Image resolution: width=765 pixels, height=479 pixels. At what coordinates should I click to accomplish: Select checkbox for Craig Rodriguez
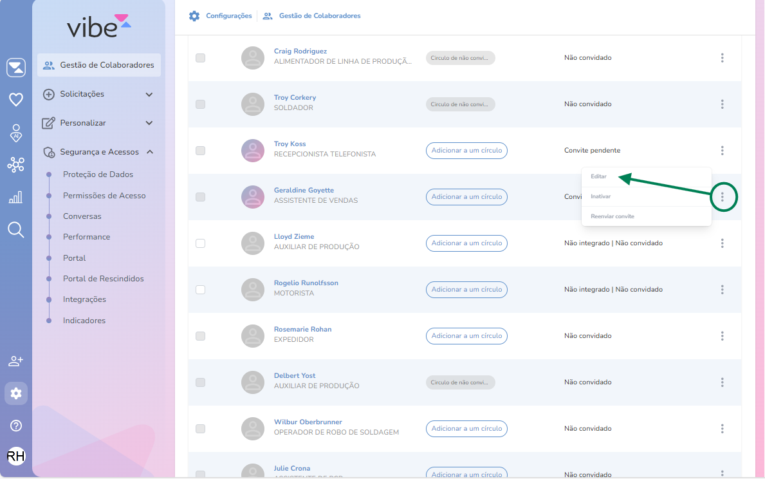pos(200,58)
